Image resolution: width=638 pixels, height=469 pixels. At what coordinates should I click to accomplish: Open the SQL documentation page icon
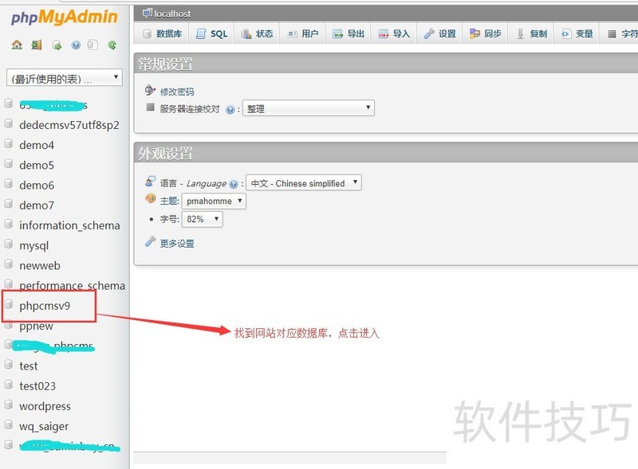(x=93, y=45)
